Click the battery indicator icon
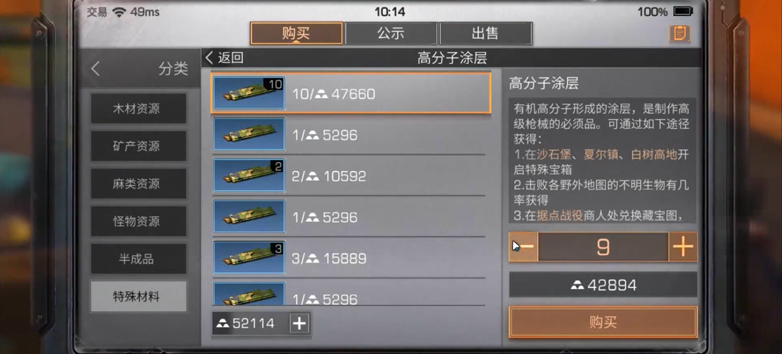 click(683, 12)
